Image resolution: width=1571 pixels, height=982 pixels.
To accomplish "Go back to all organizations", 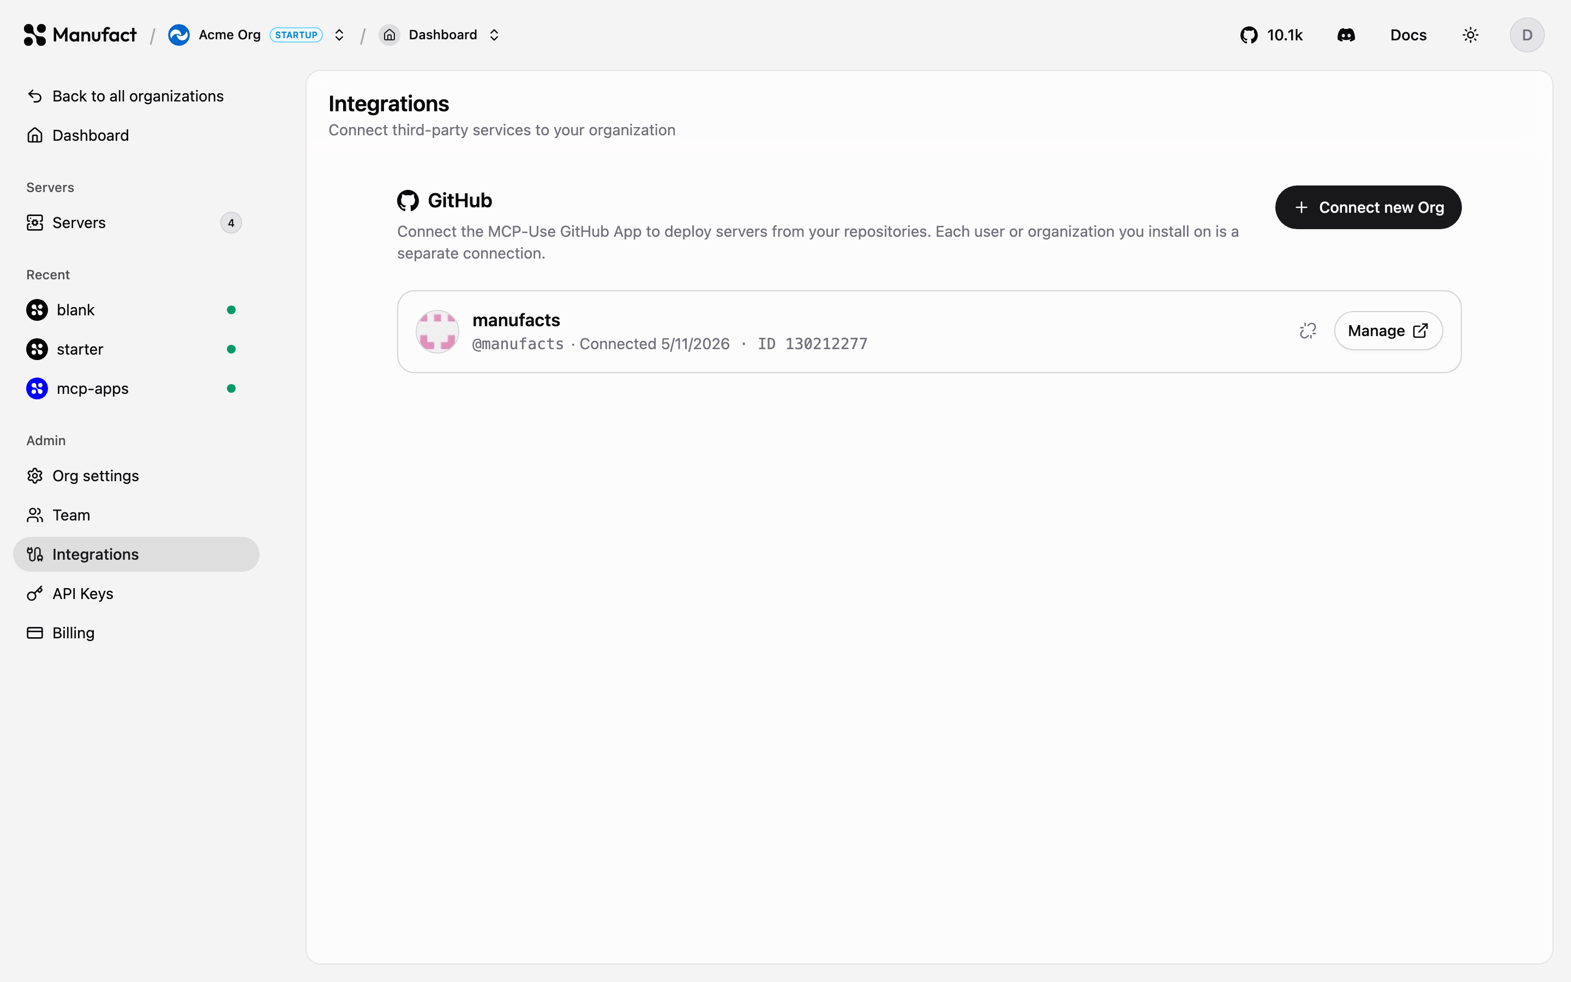I will 136,96.
